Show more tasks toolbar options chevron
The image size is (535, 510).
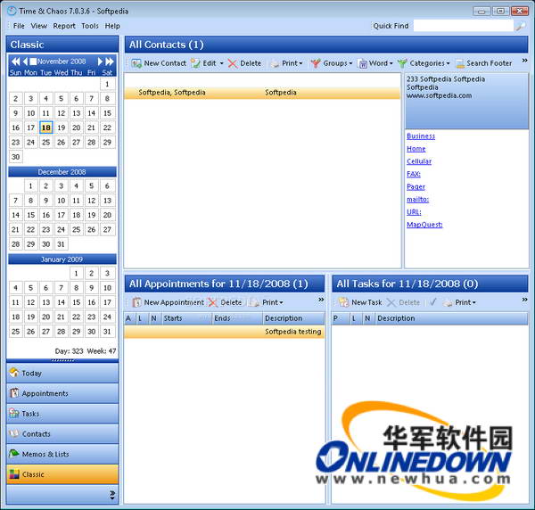tap(525, 300)
